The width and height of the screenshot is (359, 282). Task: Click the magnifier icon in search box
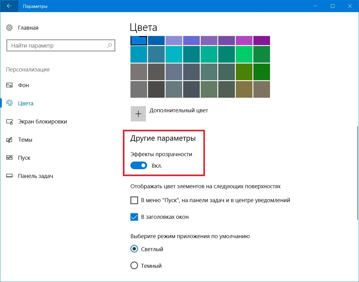(110, 45)
